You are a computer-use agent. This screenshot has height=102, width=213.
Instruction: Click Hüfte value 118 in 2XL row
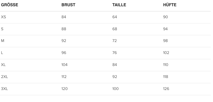(166, 77)
